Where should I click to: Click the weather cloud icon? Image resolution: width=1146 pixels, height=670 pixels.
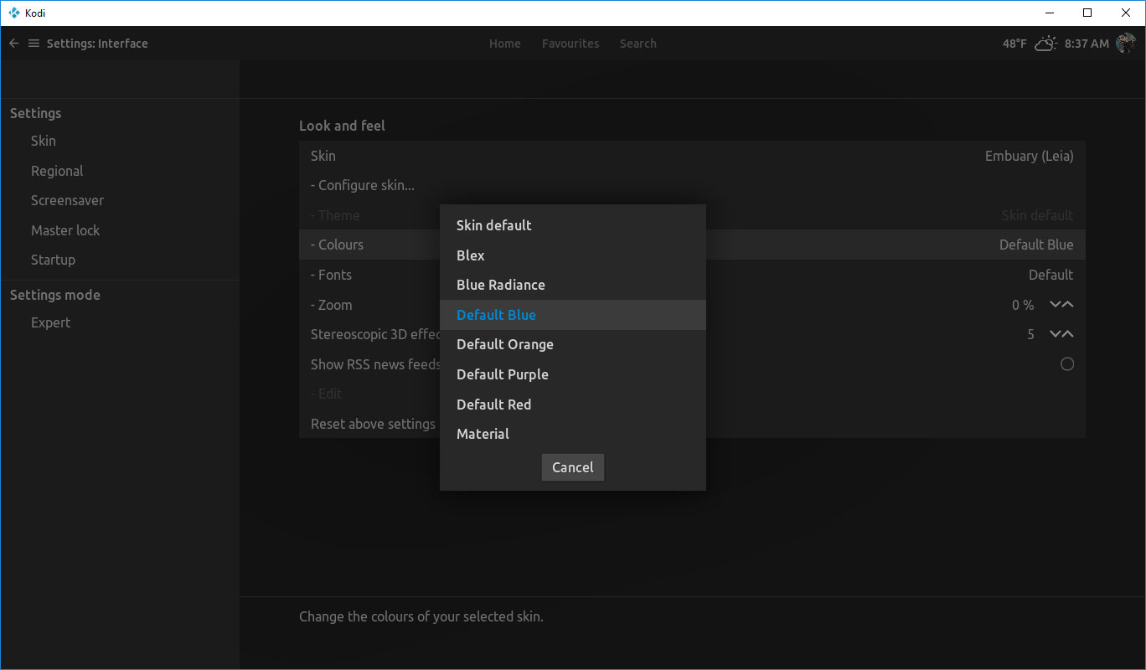tap(1045, 44)
